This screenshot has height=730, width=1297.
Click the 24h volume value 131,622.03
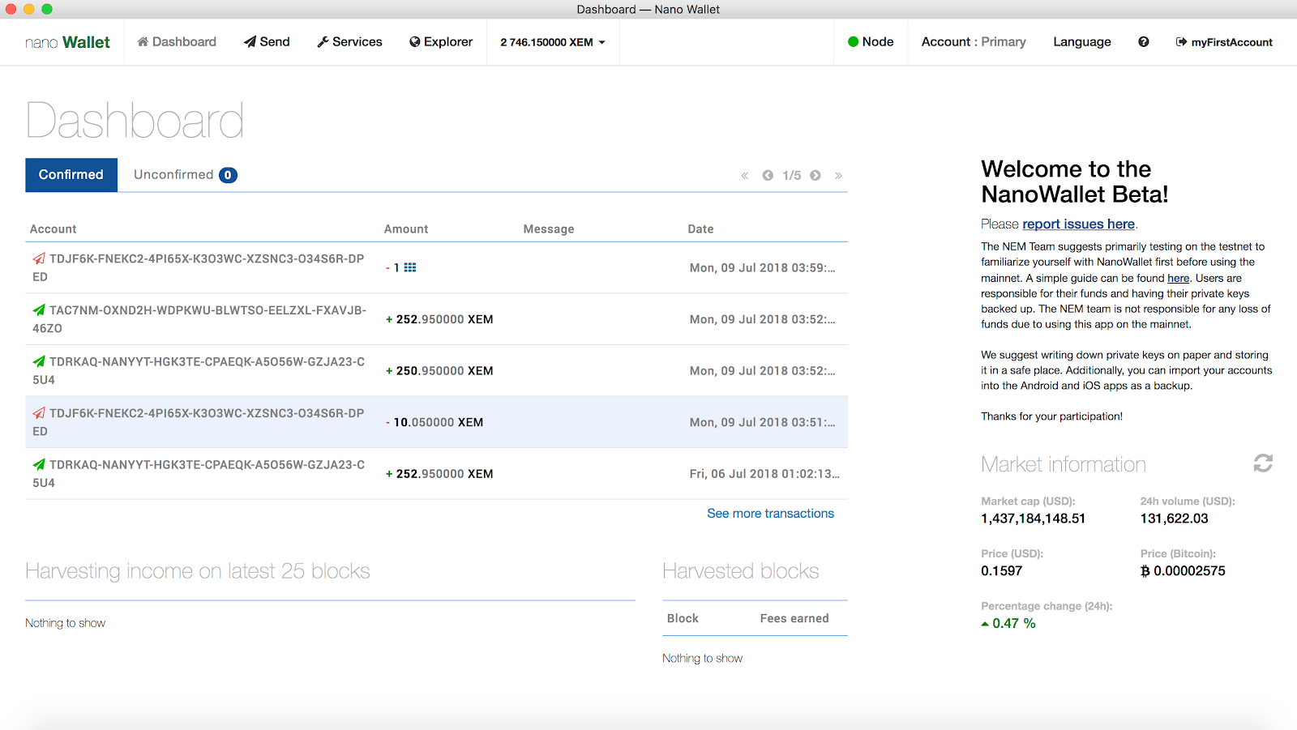(x=1174, y=519)
